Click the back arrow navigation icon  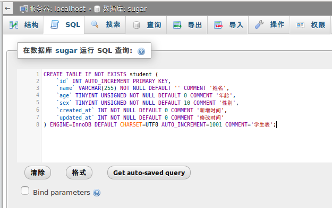coord(8,8)
